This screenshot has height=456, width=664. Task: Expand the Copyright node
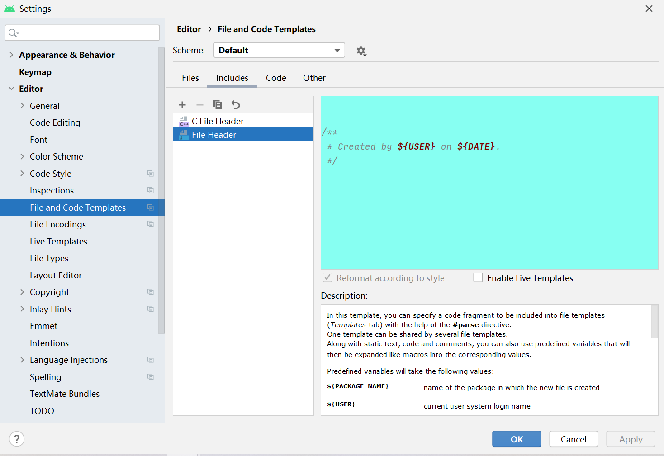click(22, 292)
